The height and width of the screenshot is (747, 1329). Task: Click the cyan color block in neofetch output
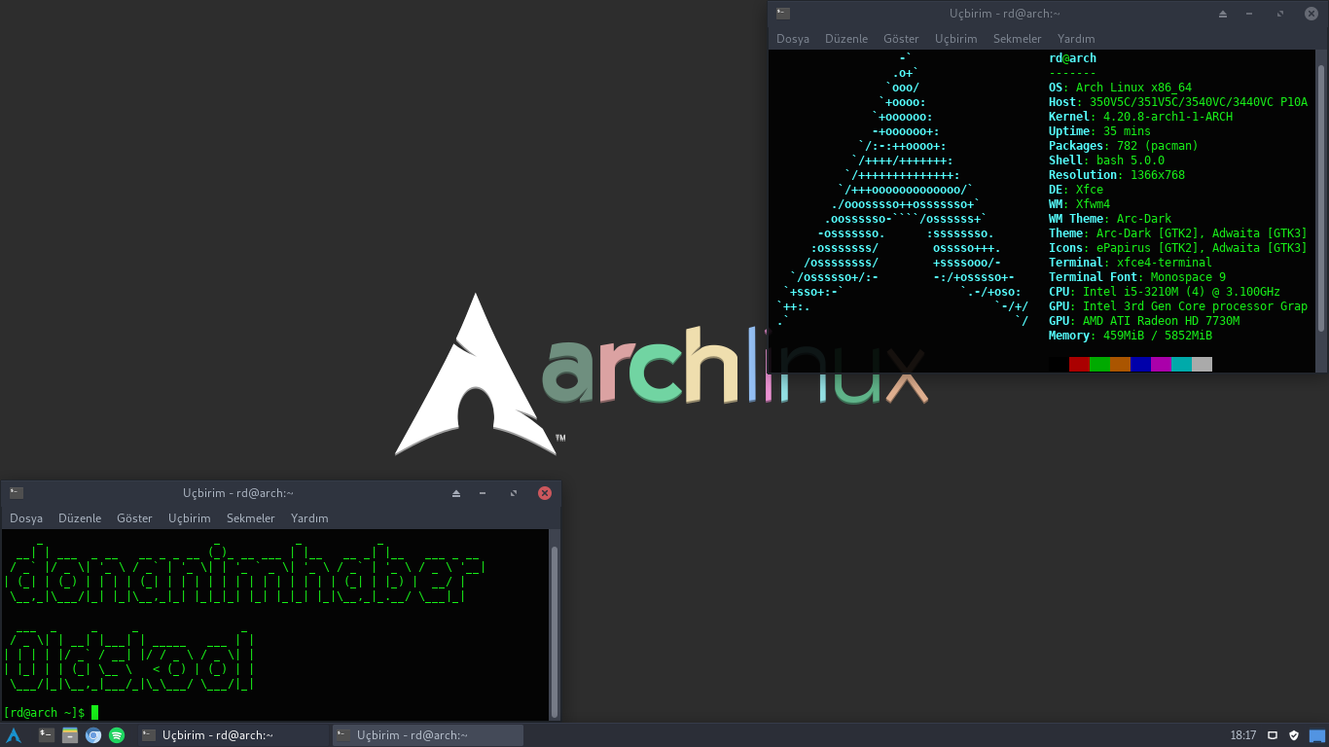click(x=1181, y=365)
